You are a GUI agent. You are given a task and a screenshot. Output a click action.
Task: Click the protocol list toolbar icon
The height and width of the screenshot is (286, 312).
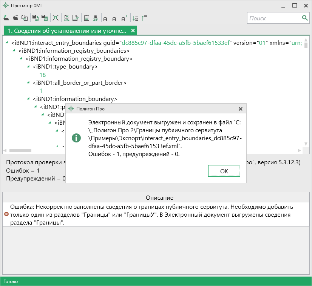click(86, 18)
